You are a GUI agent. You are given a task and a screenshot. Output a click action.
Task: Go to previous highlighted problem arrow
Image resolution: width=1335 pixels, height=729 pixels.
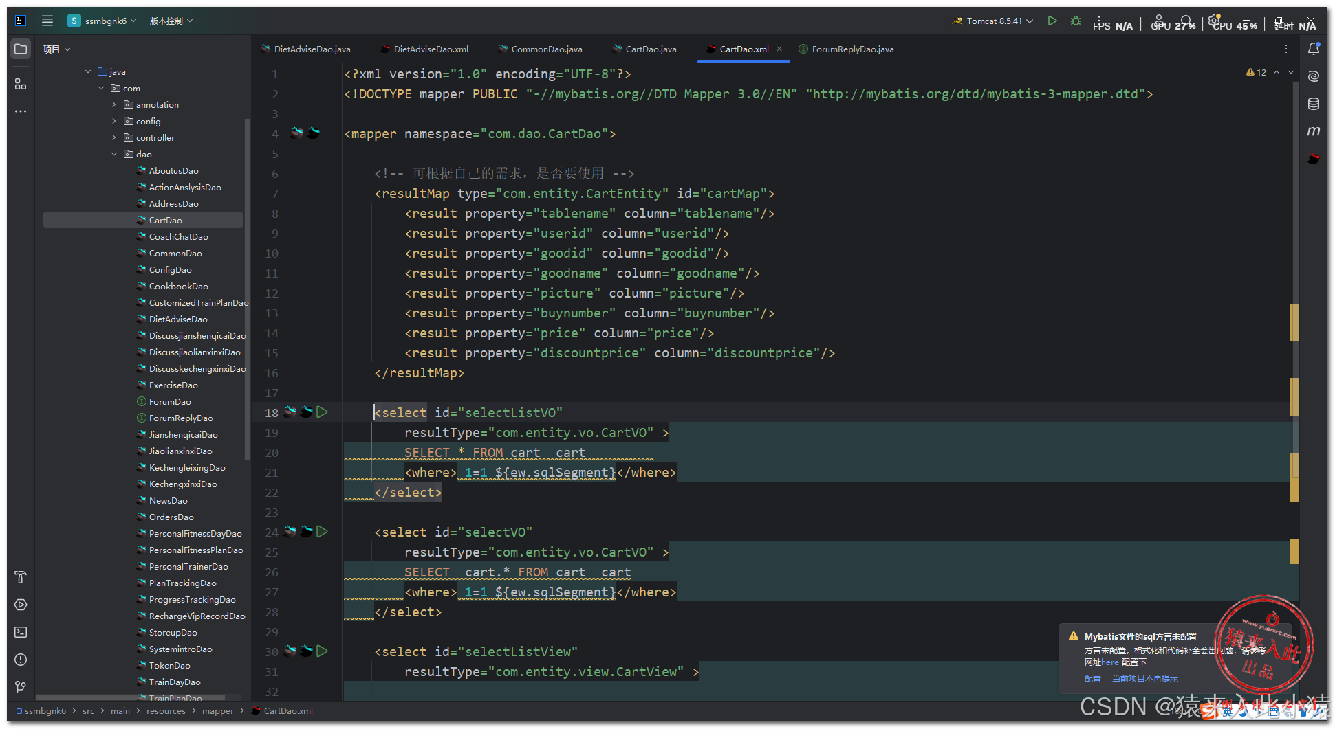coord(1277,72)
